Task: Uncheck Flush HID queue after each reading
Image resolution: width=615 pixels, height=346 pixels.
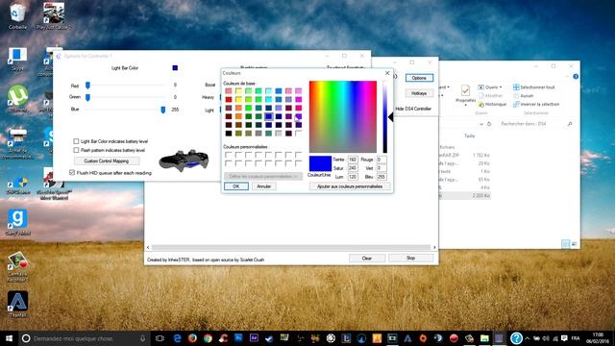Action: 72,173
